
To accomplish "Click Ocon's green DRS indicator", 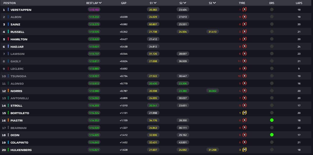I will 272,135.
